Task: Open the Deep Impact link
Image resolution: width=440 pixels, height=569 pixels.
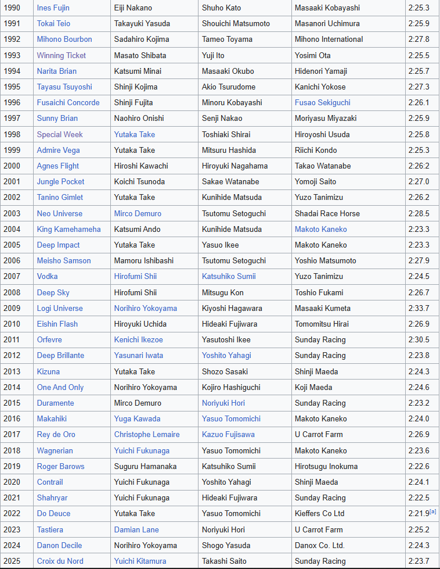Action: point(58,245)
